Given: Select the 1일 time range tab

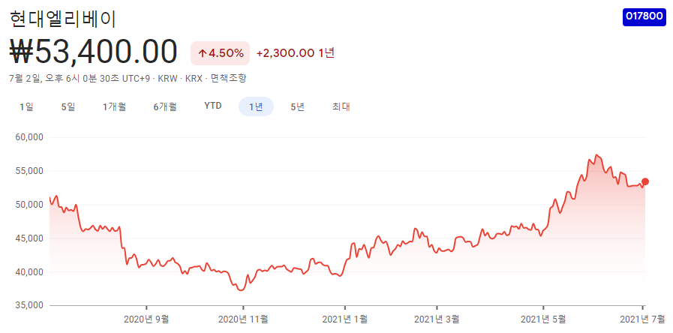Looking at the screenshot, I should point(26,106).
